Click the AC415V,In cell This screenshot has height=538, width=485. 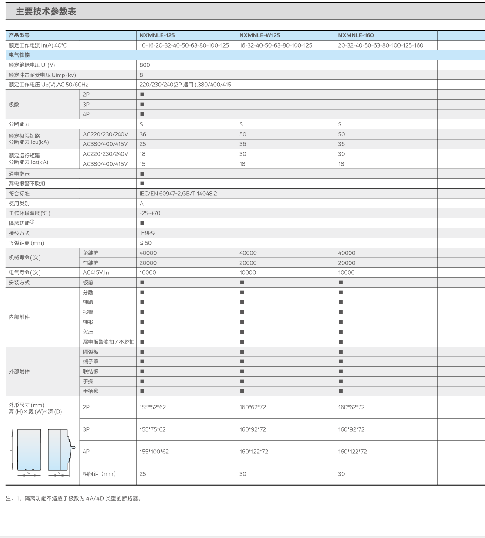pyautogui.click(x=96, y=272)
